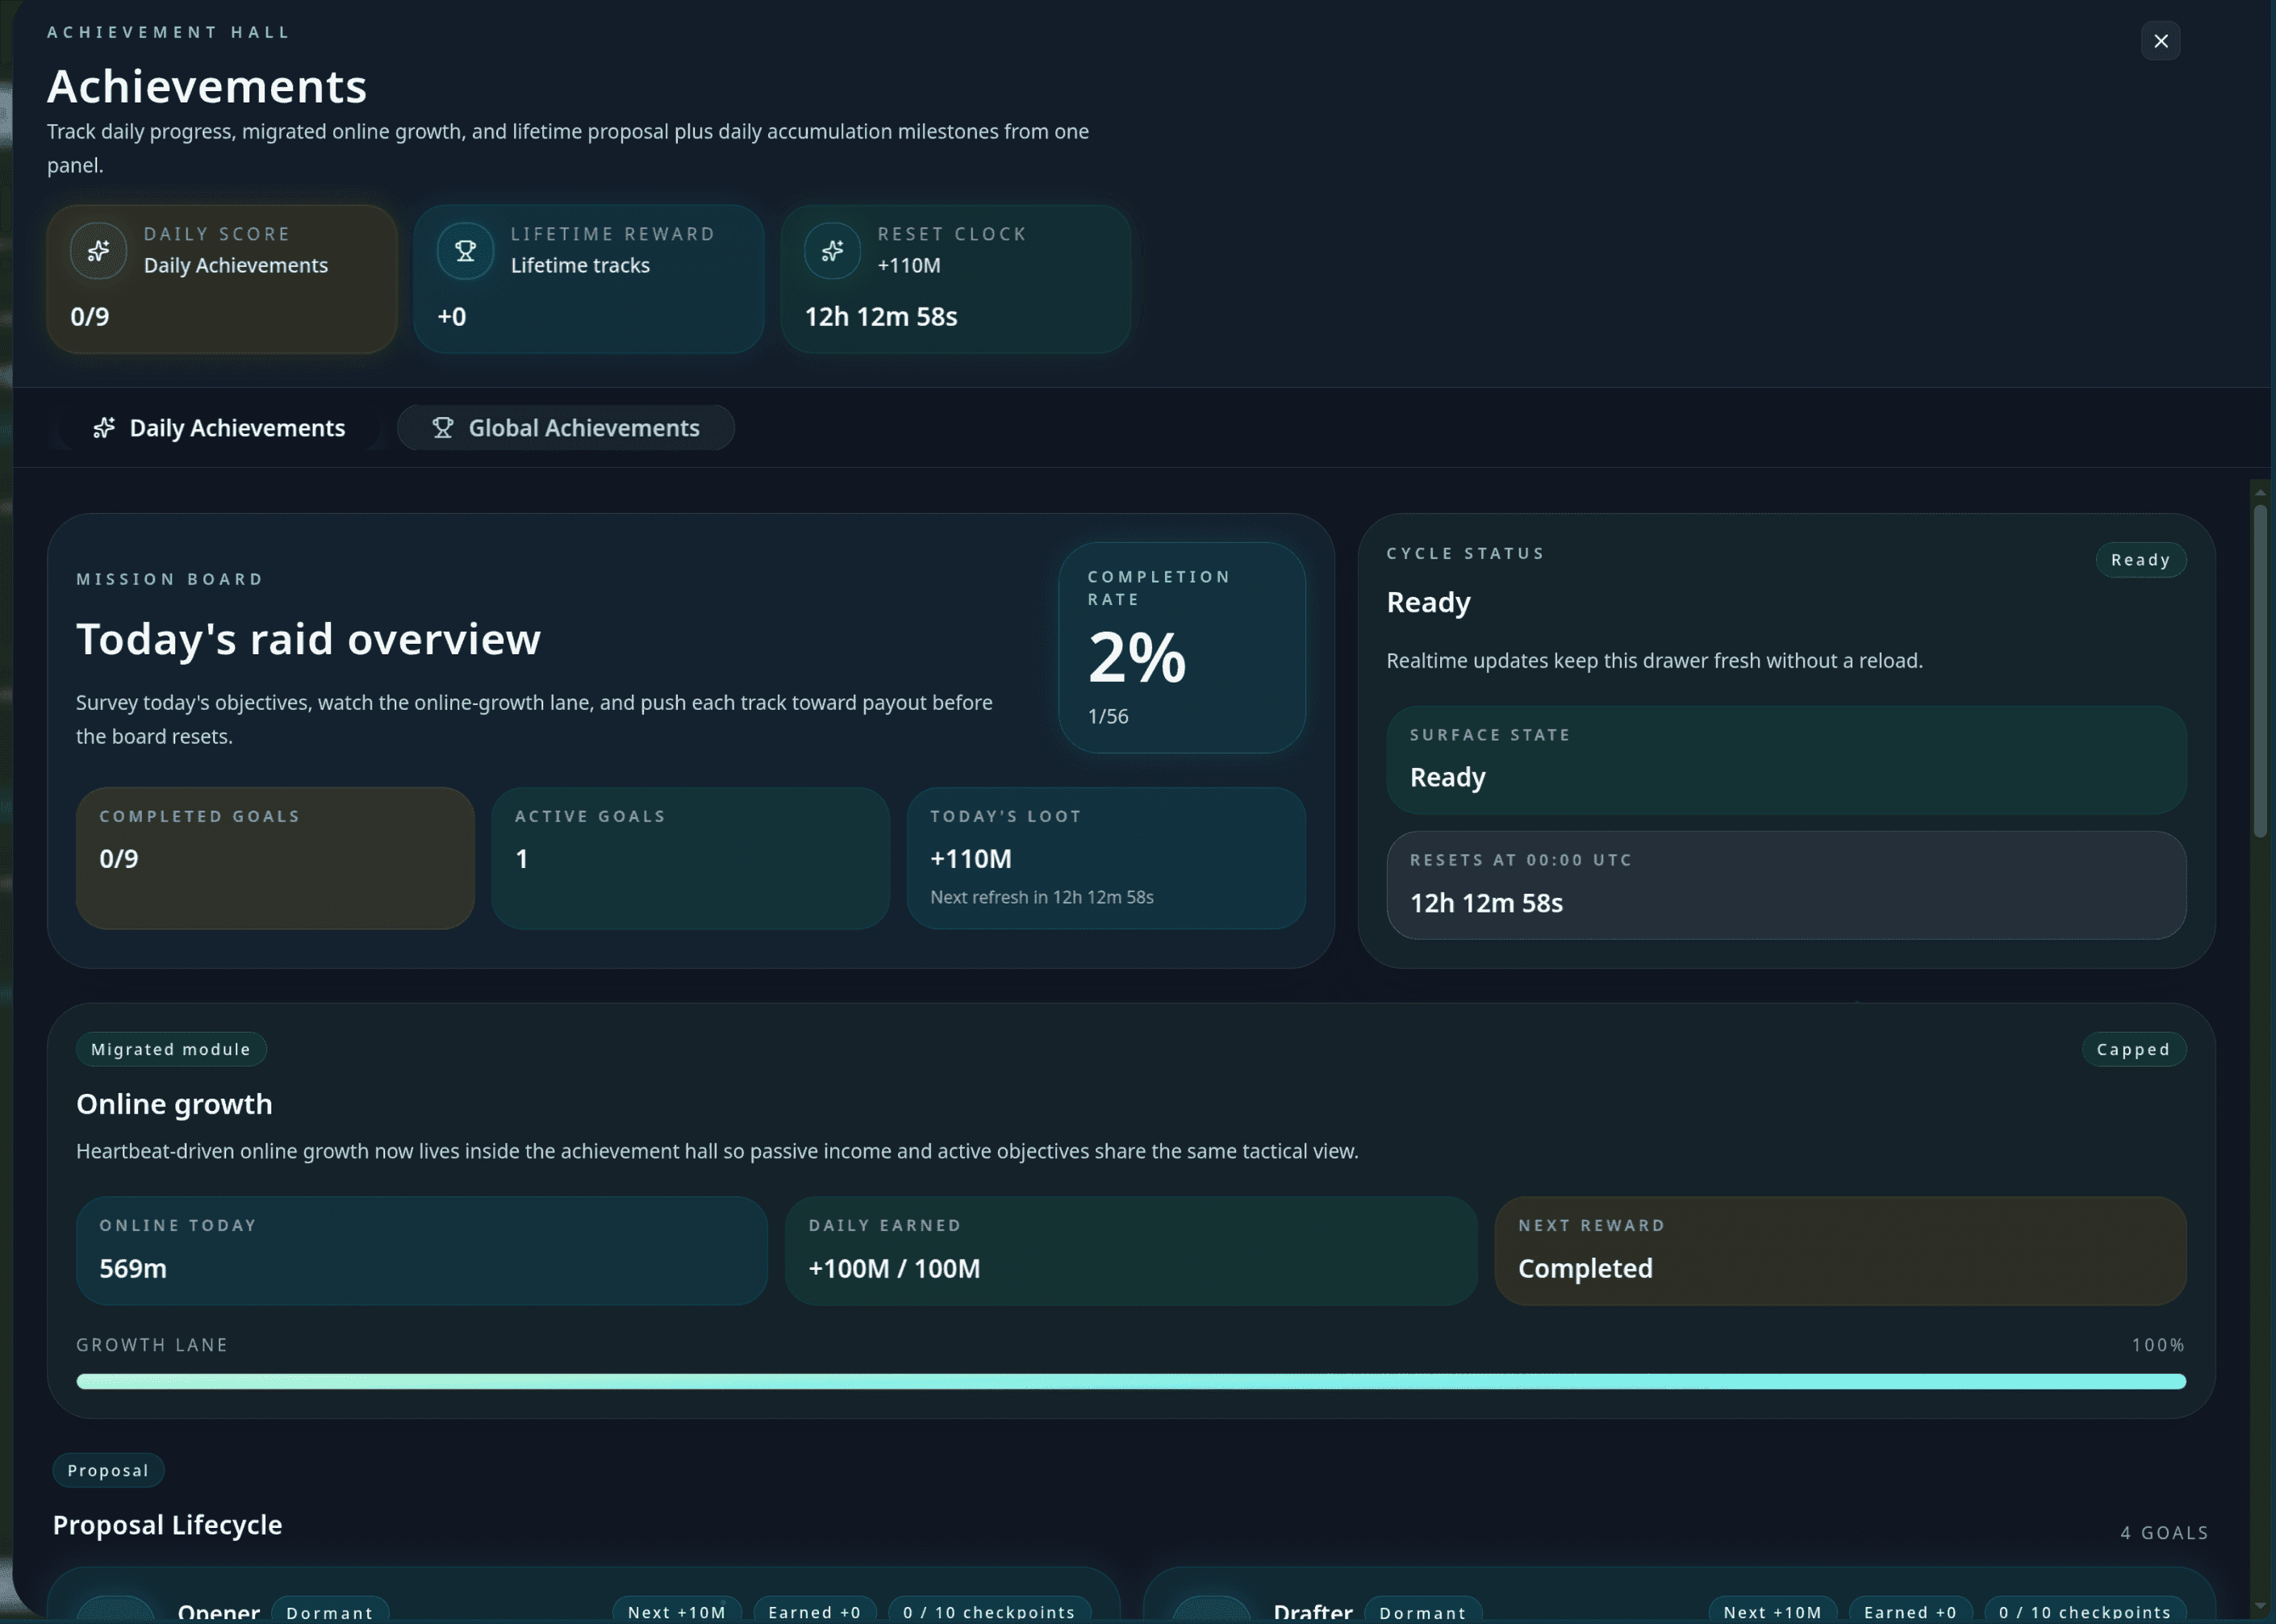Viewport: 2276px width, 1624px height.
Task: Click the Ready badge in Cycle Status
Action: [2140, 560]
